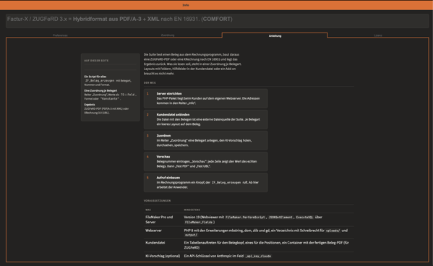Click the 'JSONSetElement' code in Version row
This screenshot has width=433, height=266.
tap(280, 218)
